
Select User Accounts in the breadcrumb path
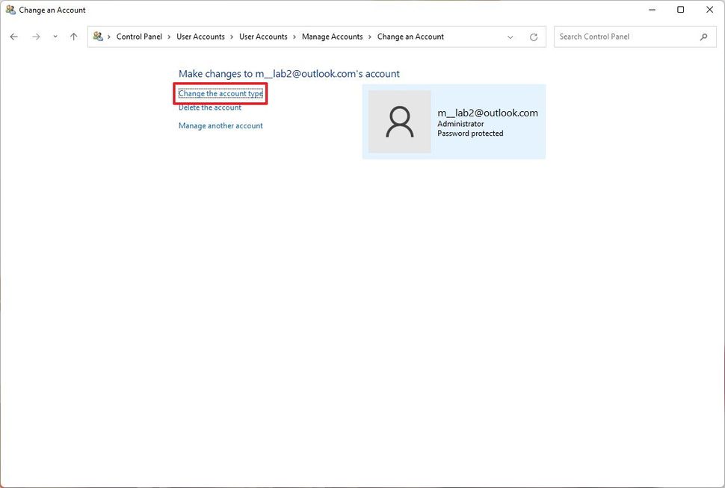click(x=200, y=36)
